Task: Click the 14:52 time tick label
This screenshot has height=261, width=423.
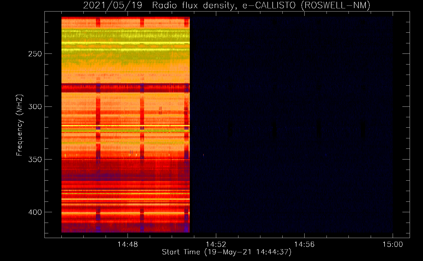Action: 216,245
